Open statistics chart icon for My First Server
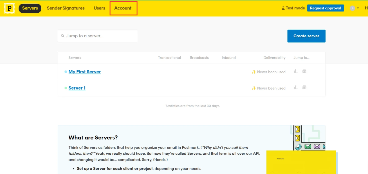Image resolution: width=368 pixels, height=174 pixels. (295, 72)
